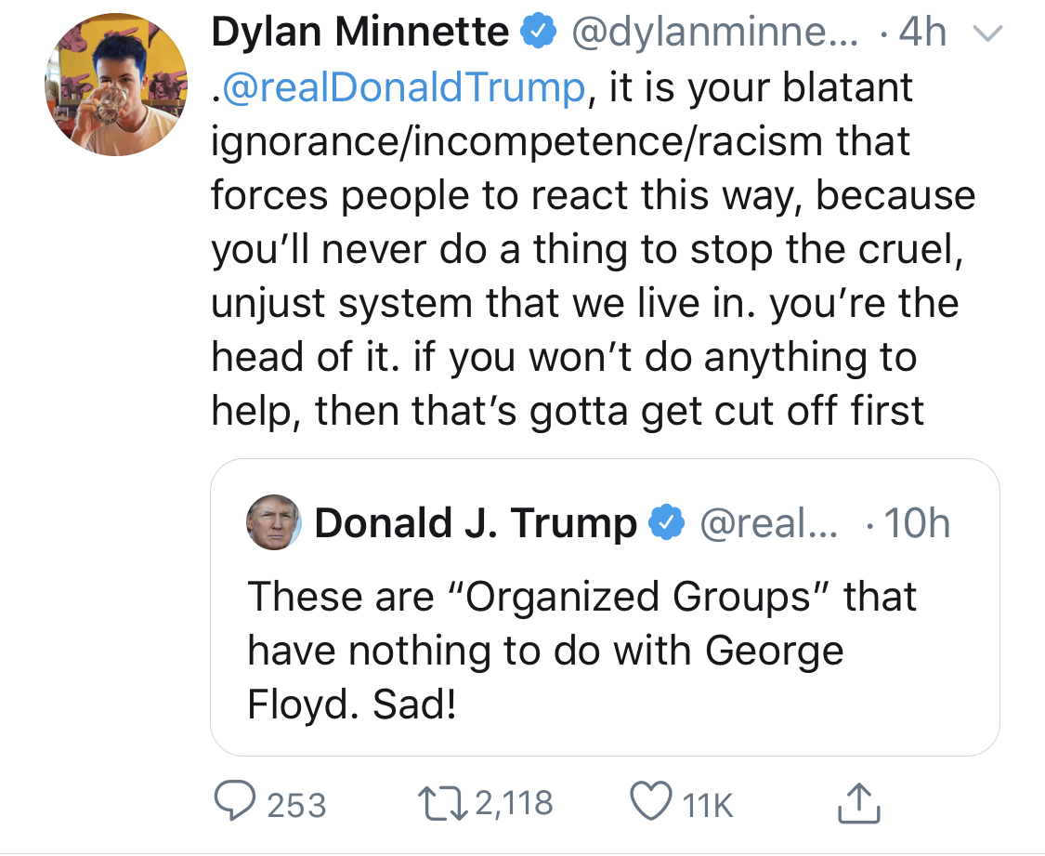The height and width of the screenshot is (856, 1045).
Task: Retweet using the retweet arrows icon
Action: [x=442, y=803]
